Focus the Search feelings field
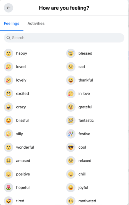 [64, 38]
